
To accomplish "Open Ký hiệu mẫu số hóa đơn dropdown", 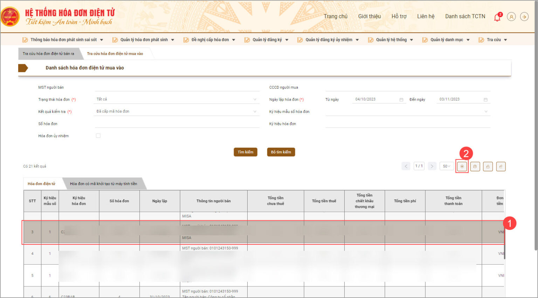I will 408,111.
